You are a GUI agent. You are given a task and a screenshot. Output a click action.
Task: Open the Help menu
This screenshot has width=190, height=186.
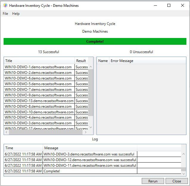point(16,14)
